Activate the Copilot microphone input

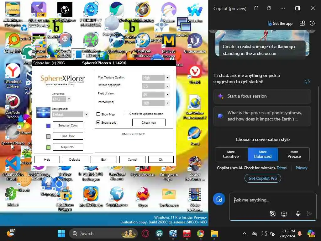point(298,214)
